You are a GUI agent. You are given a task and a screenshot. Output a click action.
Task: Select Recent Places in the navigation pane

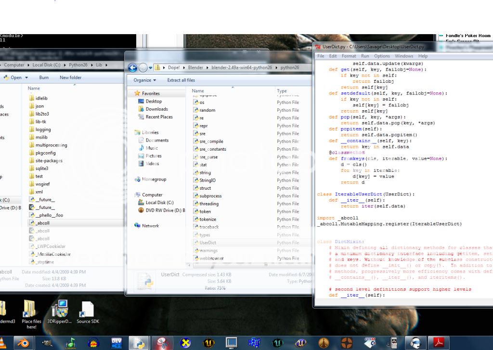click(159, 117)
